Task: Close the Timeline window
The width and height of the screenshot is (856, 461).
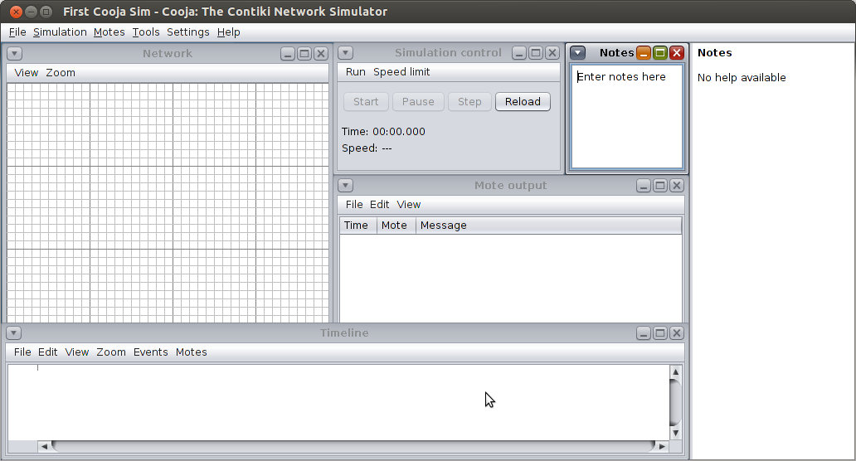Action: (677, 332)
